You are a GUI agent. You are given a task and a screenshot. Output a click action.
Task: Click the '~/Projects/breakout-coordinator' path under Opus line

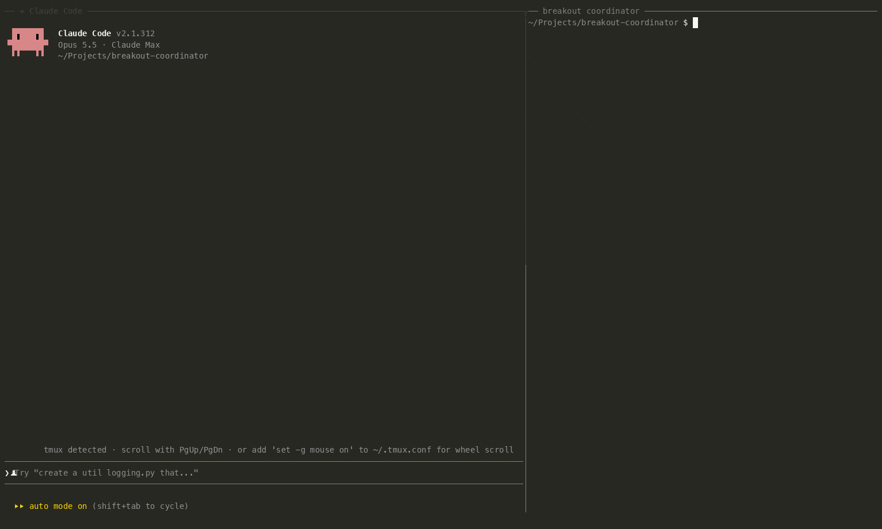pyautogui.click(x=133, y=56)
